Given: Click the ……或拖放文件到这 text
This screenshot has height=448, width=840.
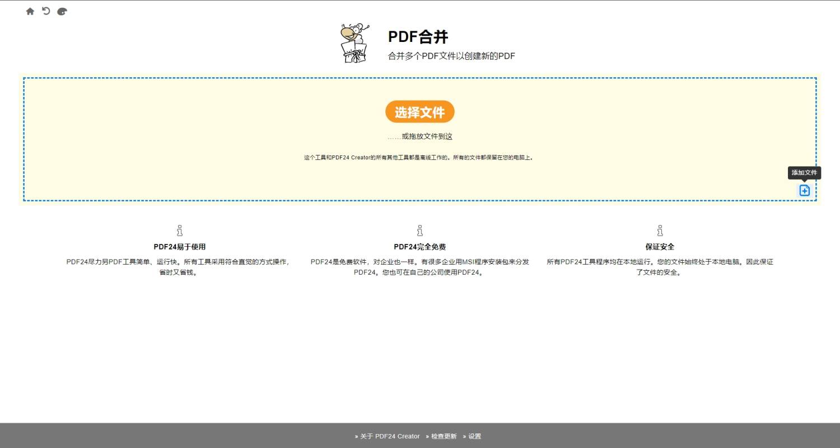Looking at the screenshot, I should [x=420, y=136].
